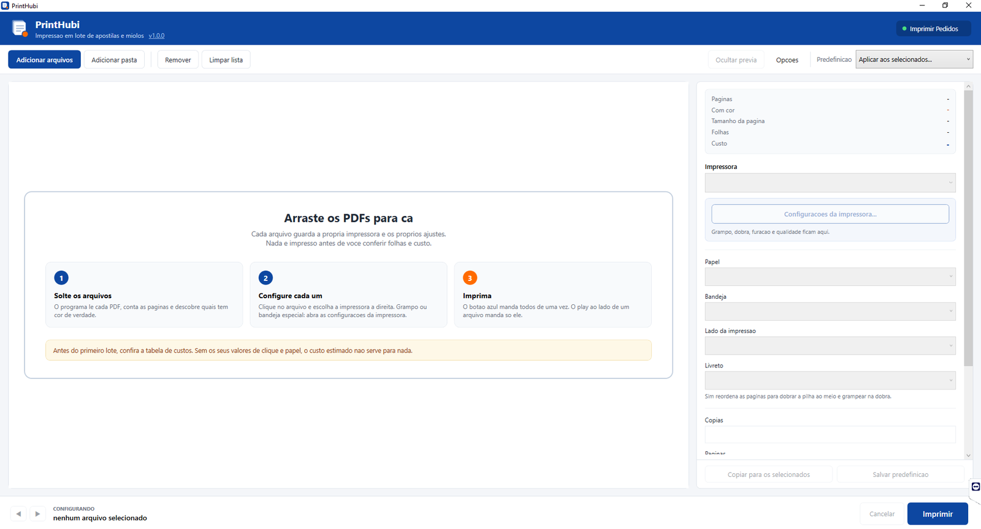
Task: Click the nenhum arquivo selecionado status text
Action: pyautogui.click(x=100, y=518)
